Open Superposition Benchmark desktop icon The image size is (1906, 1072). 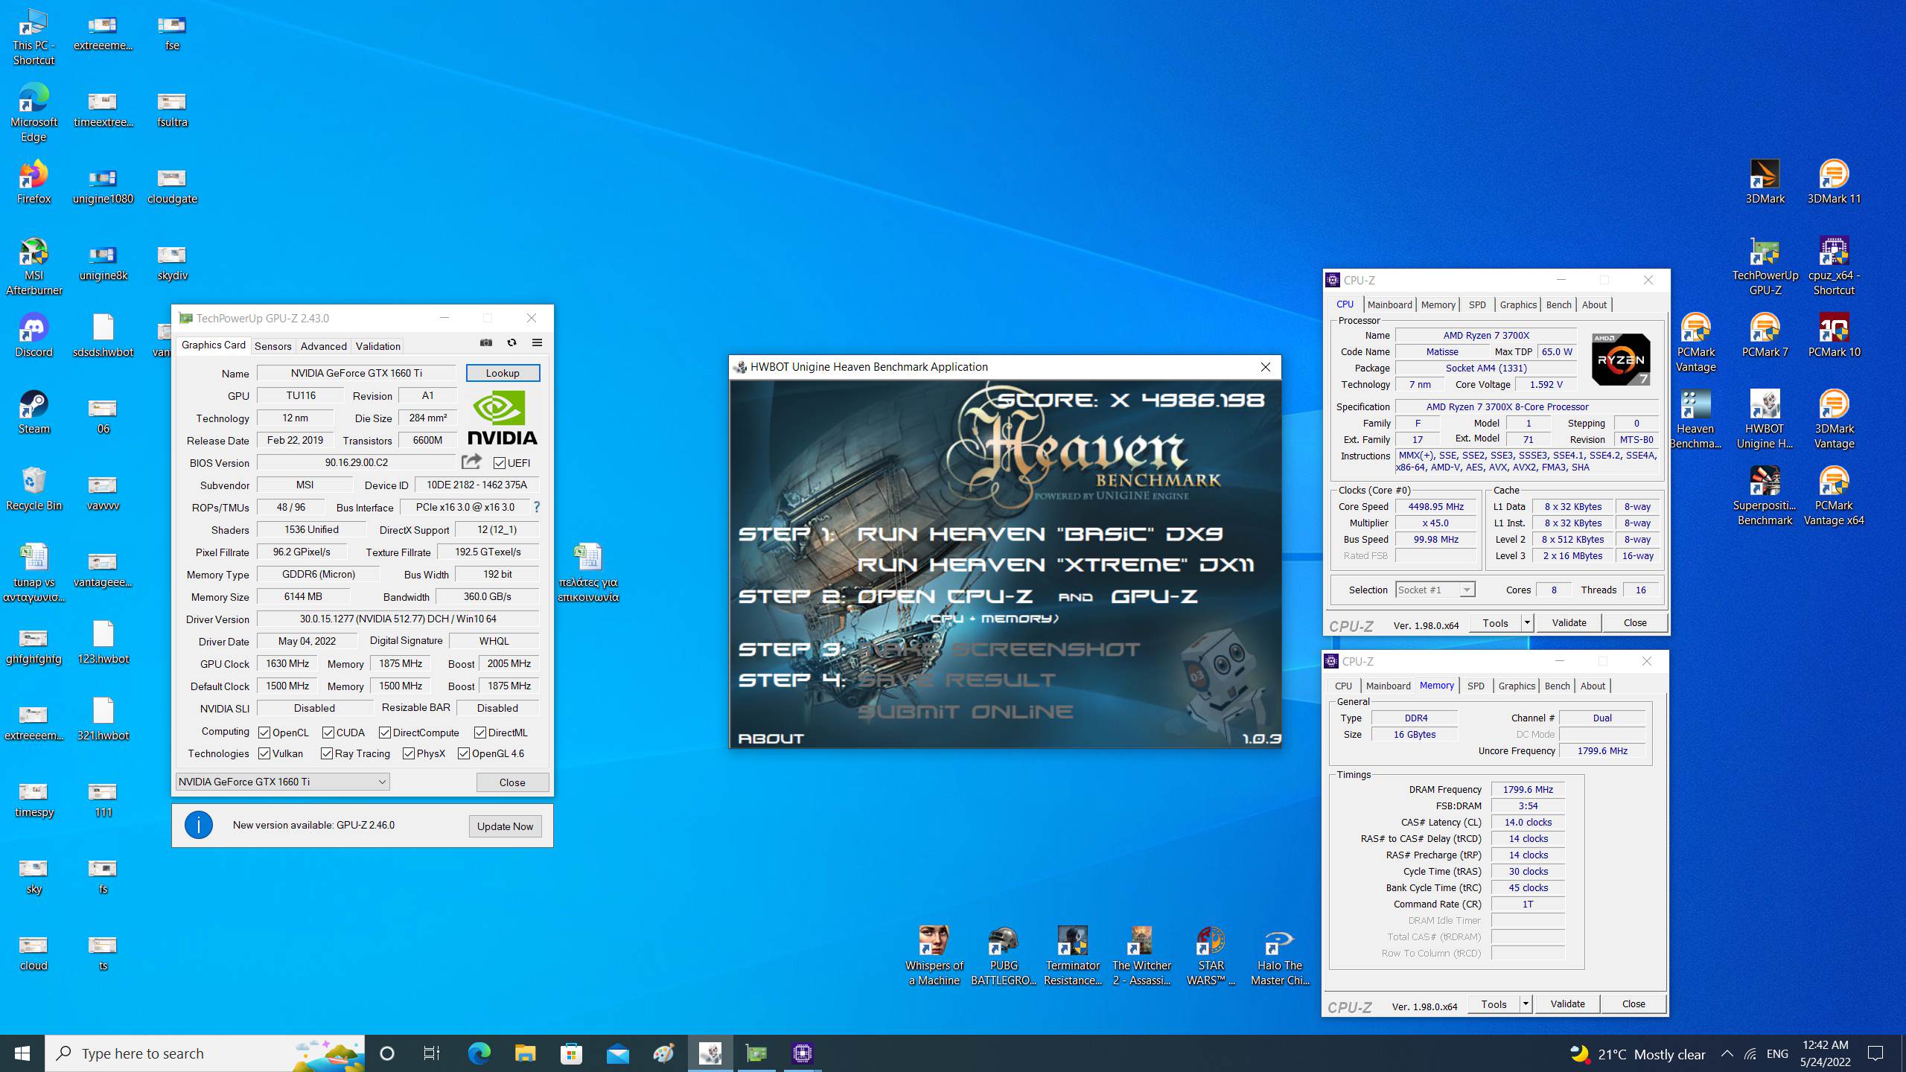(1765, 497)
